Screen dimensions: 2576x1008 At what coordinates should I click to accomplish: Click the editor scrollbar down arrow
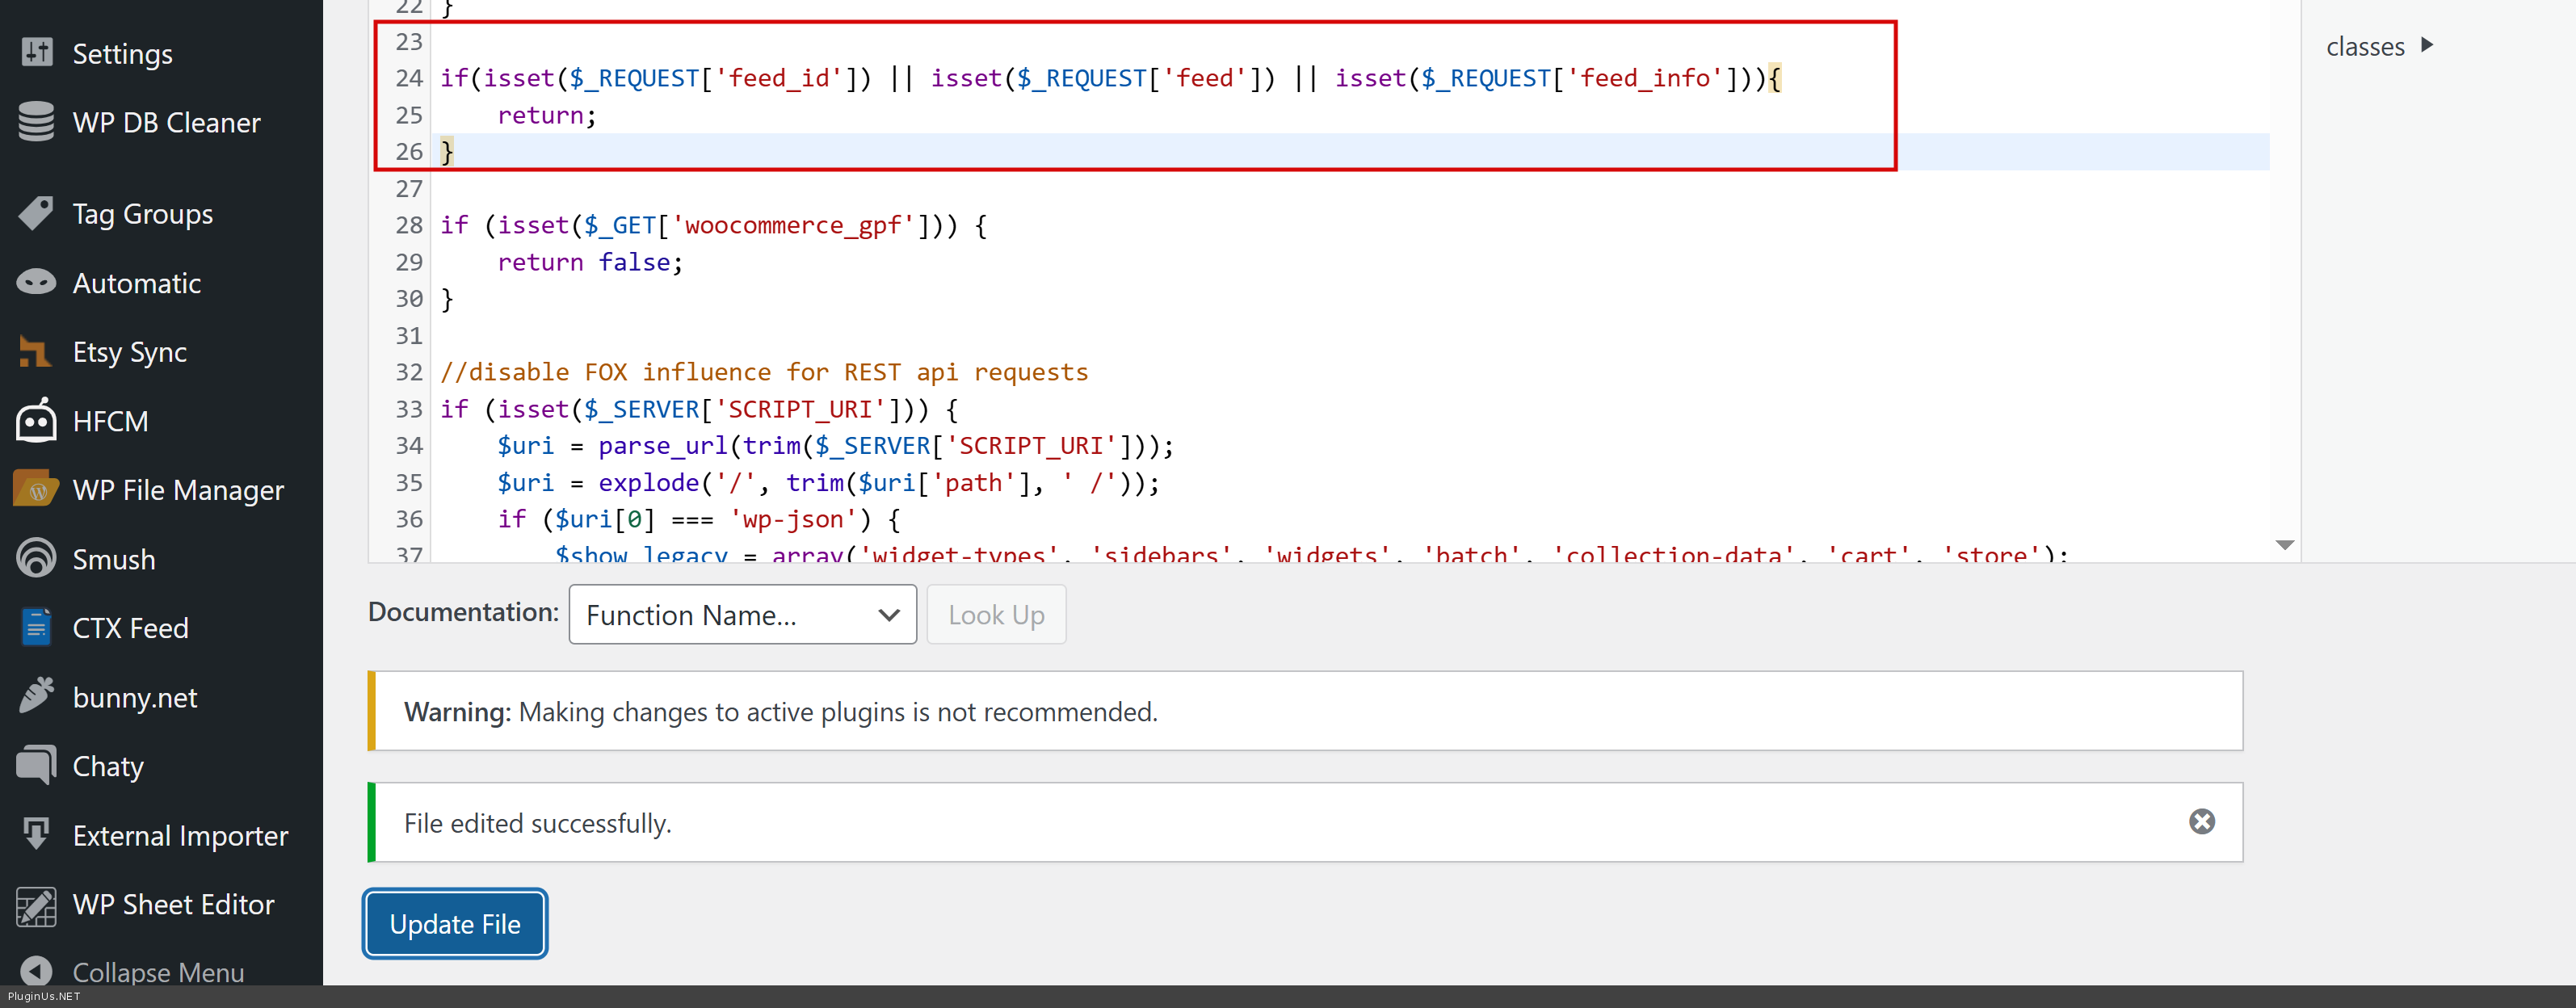tap(2284, 545)
